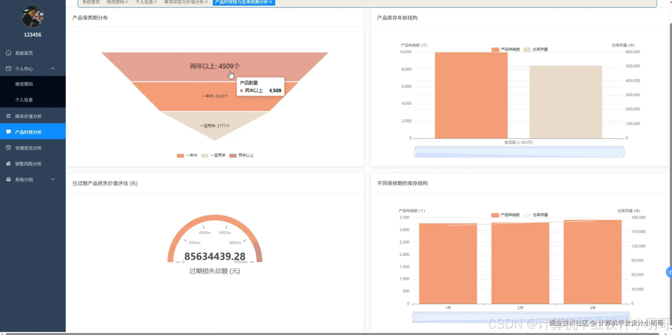672x335 pixels.
Task: Switch to 库存状态与价值分析 tab
Action: pos(183,2)
